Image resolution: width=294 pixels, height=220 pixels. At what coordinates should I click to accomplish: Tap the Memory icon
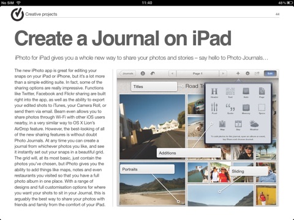tap(246, 108)
